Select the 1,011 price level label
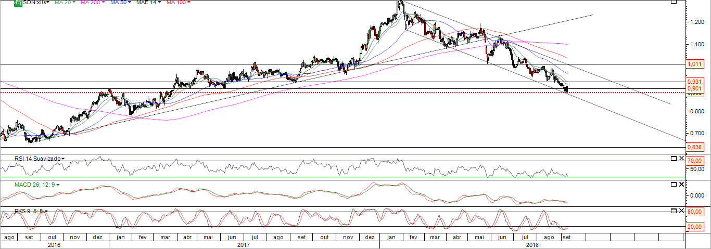 point(695,64)
